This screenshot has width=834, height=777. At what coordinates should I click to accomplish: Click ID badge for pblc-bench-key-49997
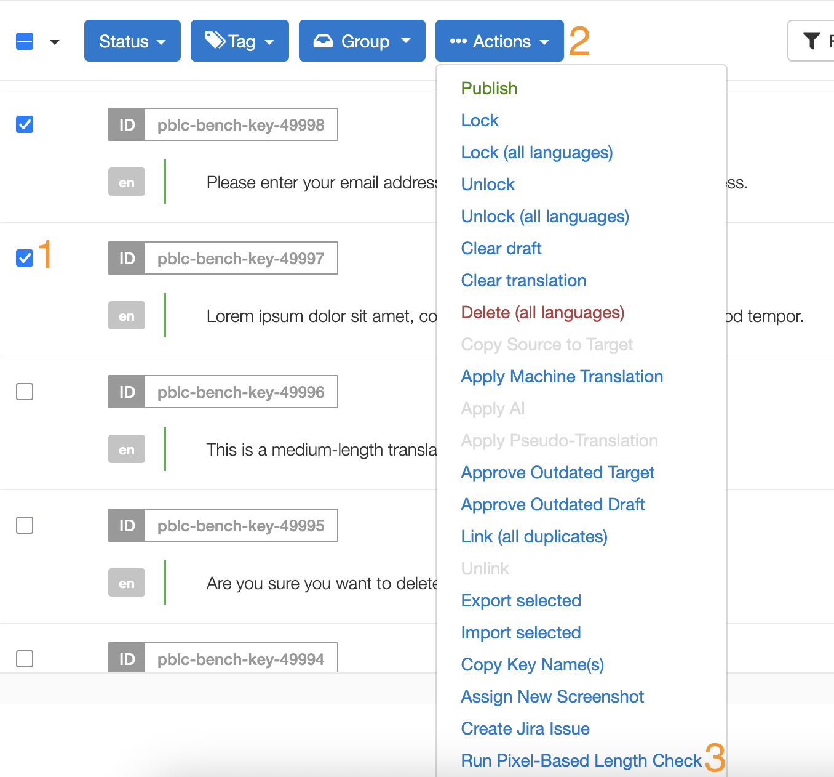click(x=127, y=258)
